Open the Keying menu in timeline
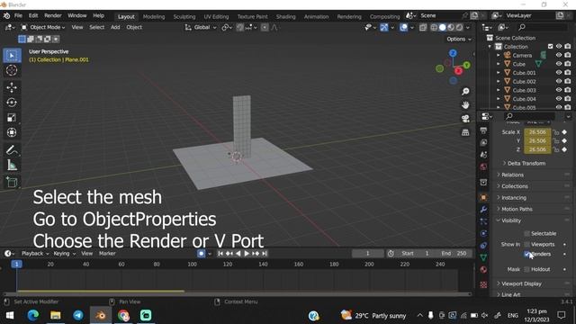 coord(64,254)
